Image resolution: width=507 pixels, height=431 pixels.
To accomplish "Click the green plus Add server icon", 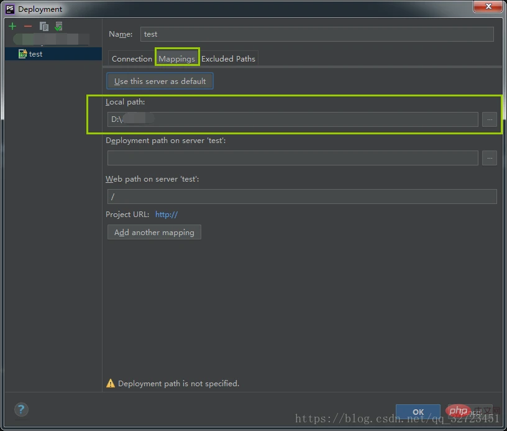I will pyautogui.click(x=12, y=26).
